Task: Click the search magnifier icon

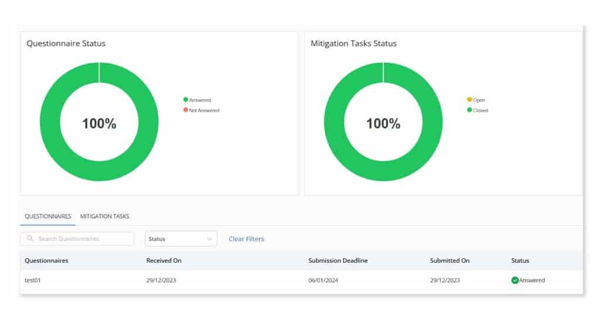Action: pos(31,238)
